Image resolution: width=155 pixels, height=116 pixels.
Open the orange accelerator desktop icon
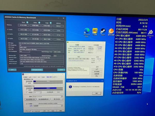point(111,32)
